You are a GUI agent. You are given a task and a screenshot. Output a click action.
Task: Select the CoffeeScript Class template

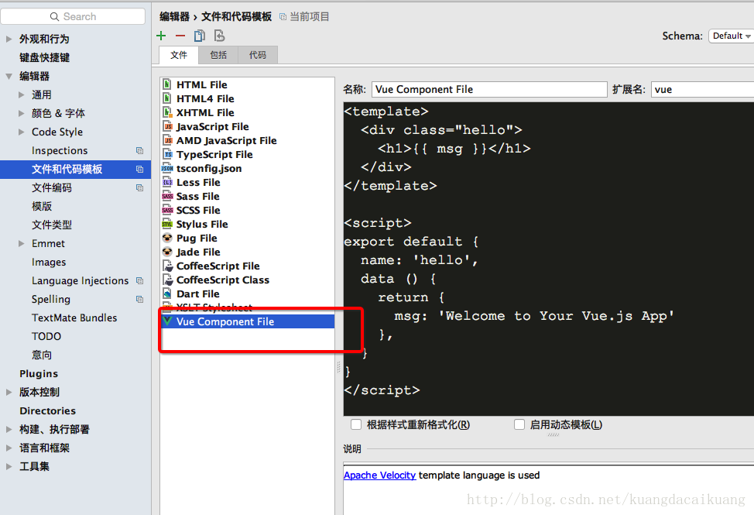point(247,280)
